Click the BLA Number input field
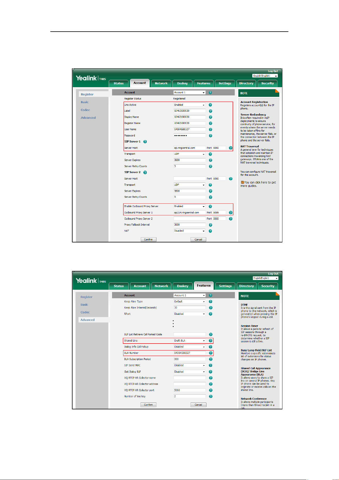The height and width of the screenshot is (480, 339). coord(190,353)
